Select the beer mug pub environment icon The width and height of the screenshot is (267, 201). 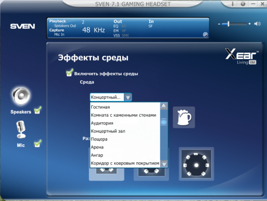184,117
